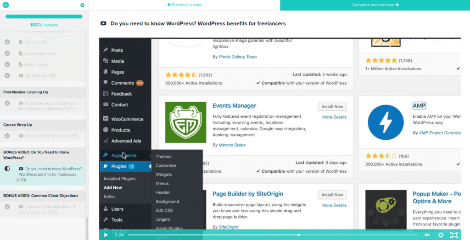Open Widgets in Appearance flyout
Image resolution: width=470 pixels, height=240 pixels.
coord(164,175)
